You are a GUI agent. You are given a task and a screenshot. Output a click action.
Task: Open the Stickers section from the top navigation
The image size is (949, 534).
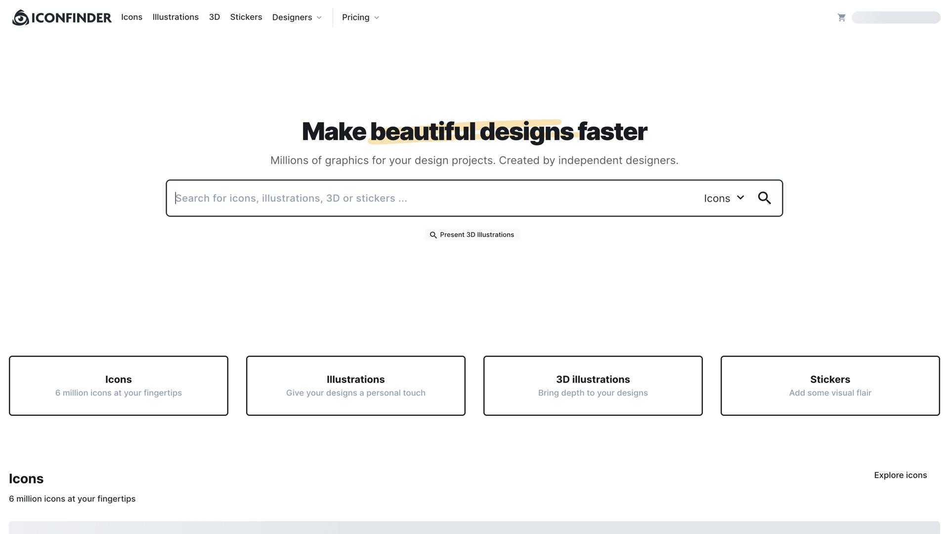tap(246, 17)
